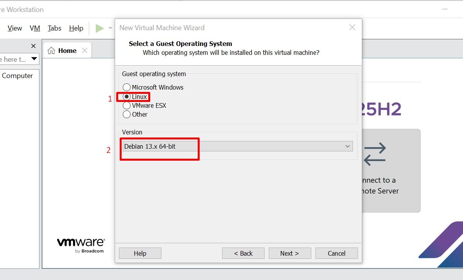Click Next to continue the wizard
This screenshot has width=463, height=280.
click(x=290, y=253)
